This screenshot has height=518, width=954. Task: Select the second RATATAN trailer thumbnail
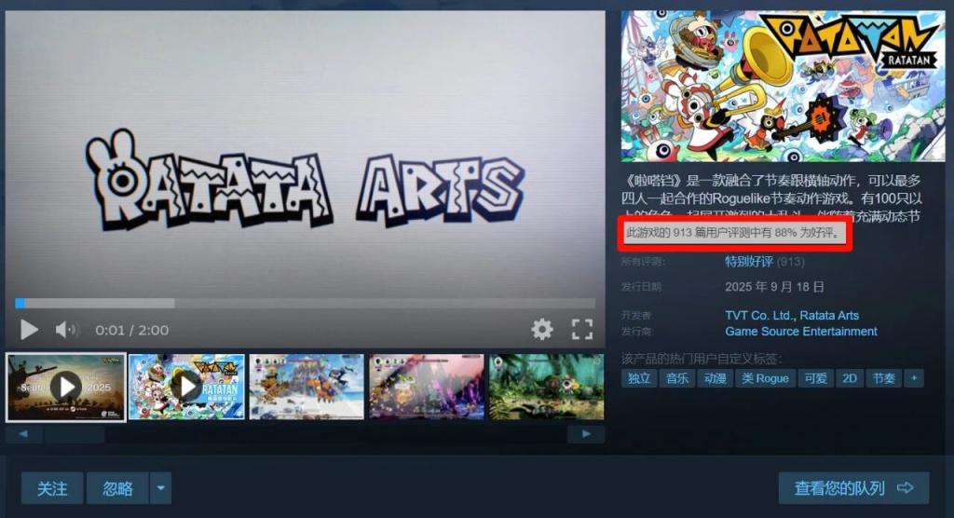186,388
